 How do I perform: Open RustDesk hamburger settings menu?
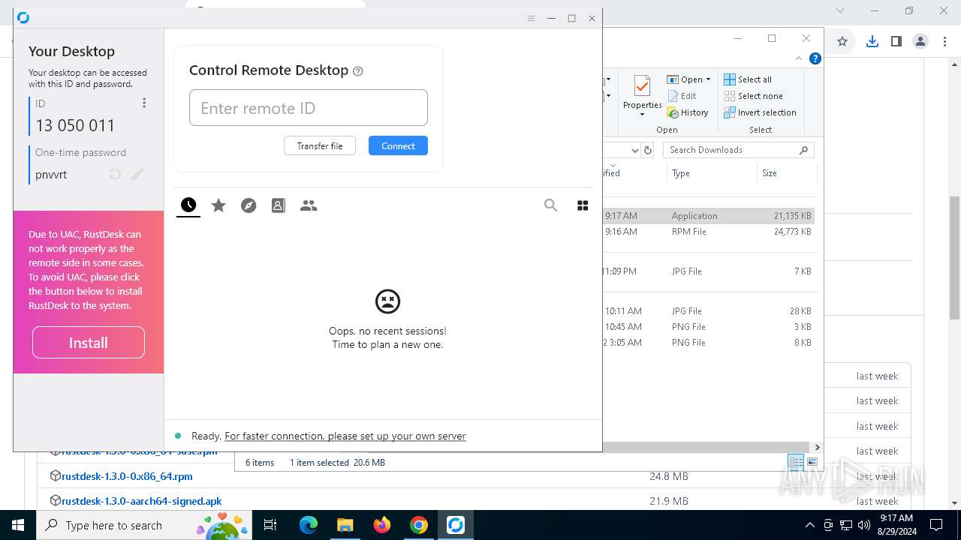tap(531, 18)
